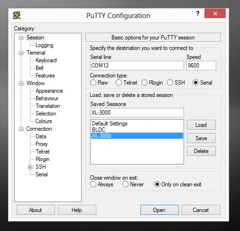Choose SSH connection type
The image size is (240, 231).
click(x=170, y=83)
